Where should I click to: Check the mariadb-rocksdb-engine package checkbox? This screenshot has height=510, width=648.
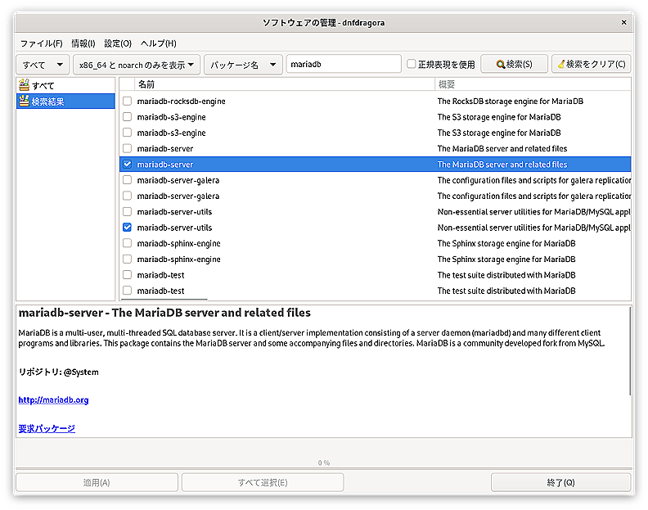click(x=128, y=101)
